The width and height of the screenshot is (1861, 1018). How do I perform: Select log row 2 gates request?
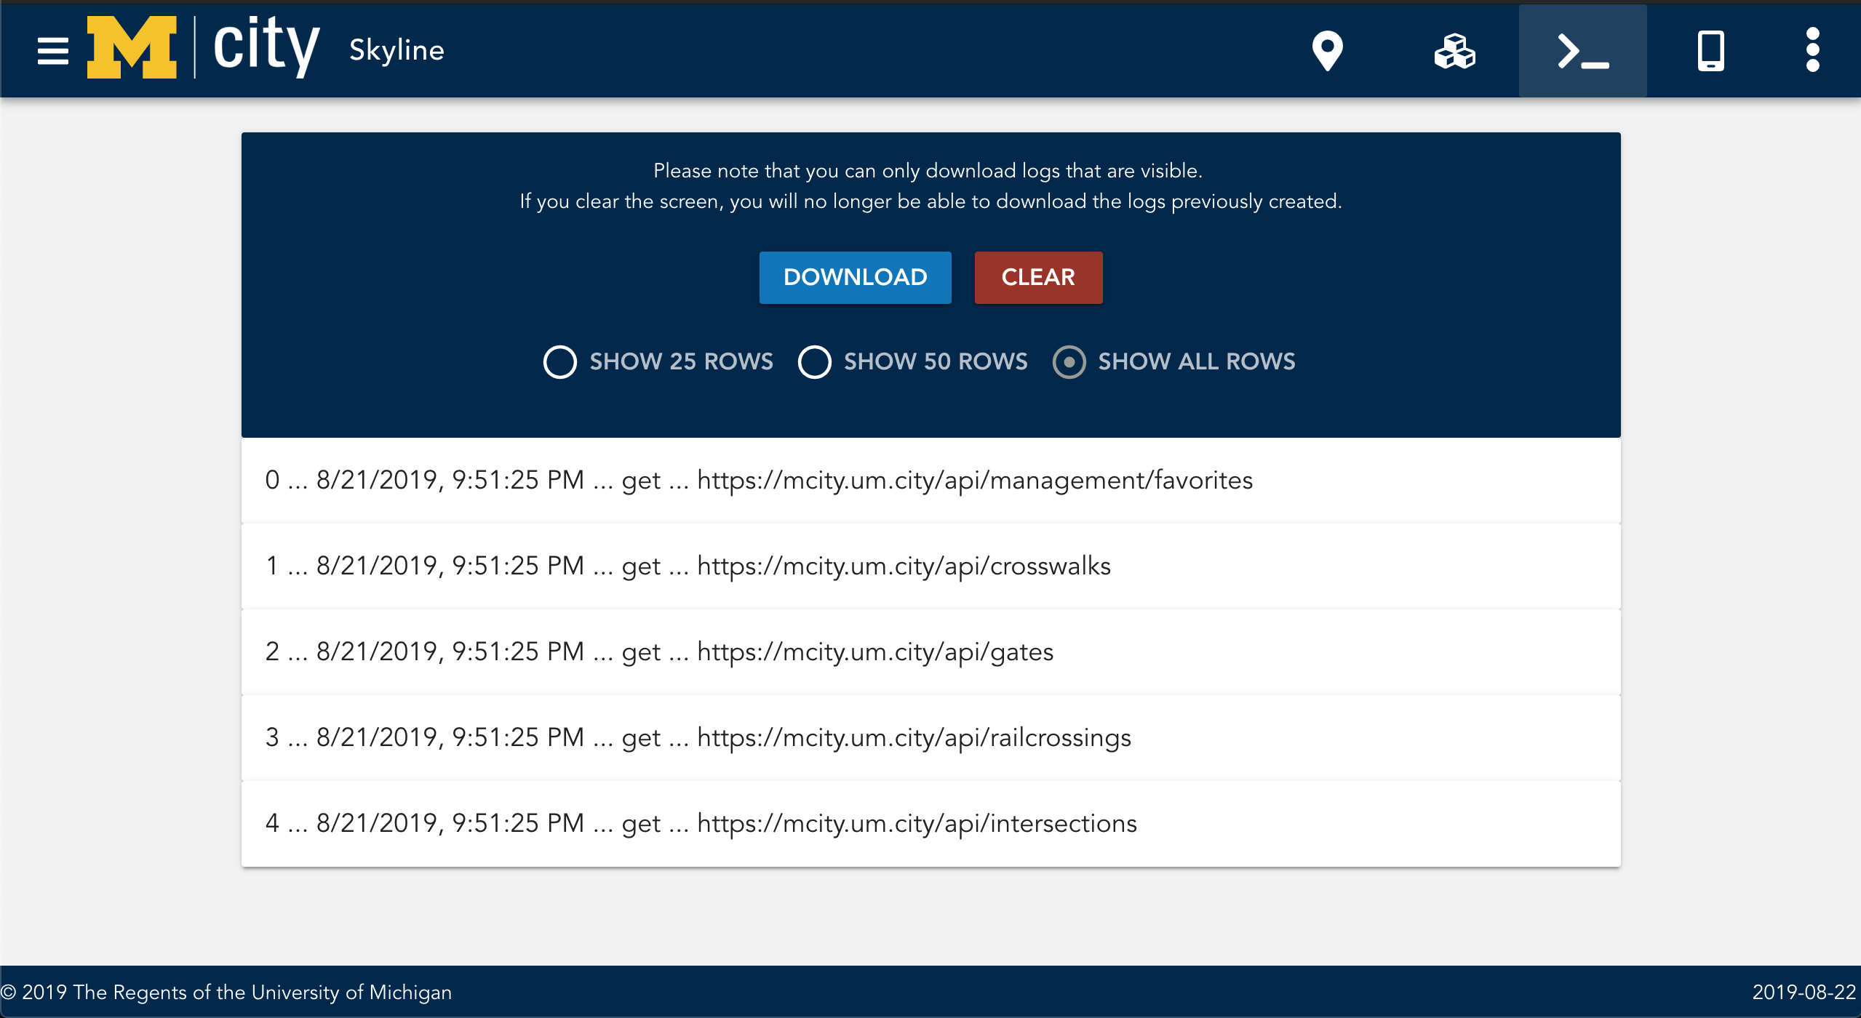(x=930, y=652)
